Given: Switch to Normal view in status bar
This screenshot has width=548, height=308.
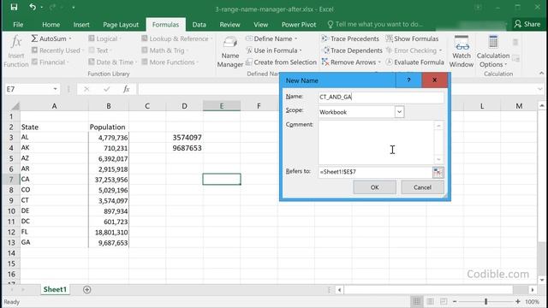Looking at the screenshot, I should click(x=417, y=301).
